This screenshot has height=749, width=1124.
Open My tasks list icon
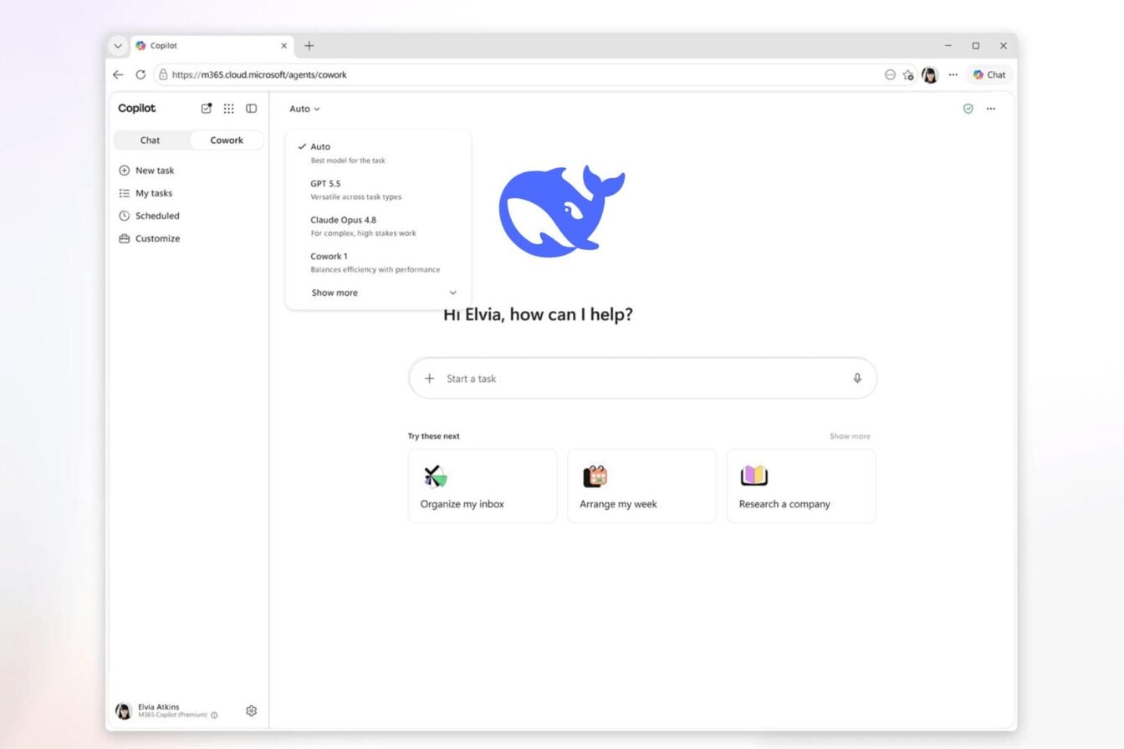[x=124, y=193]
